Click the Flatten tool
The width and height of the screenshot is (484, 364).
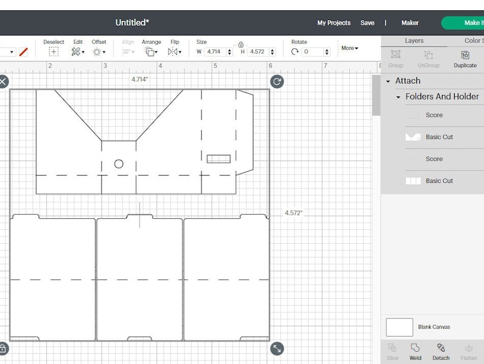469,352
